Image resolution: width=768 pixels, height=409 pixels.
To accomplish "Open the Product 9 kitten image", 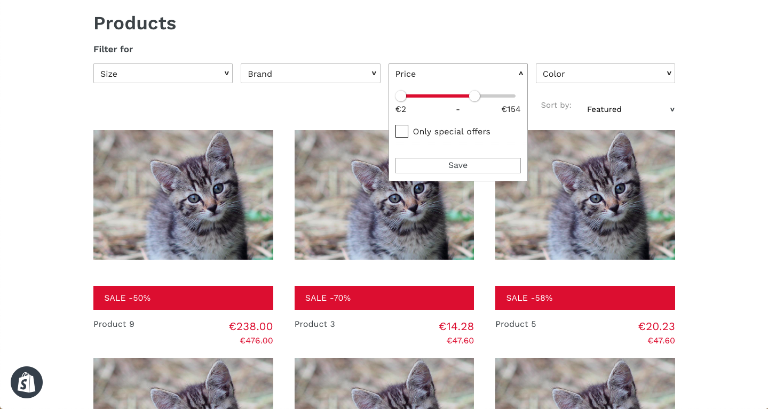I will point(183,195).
